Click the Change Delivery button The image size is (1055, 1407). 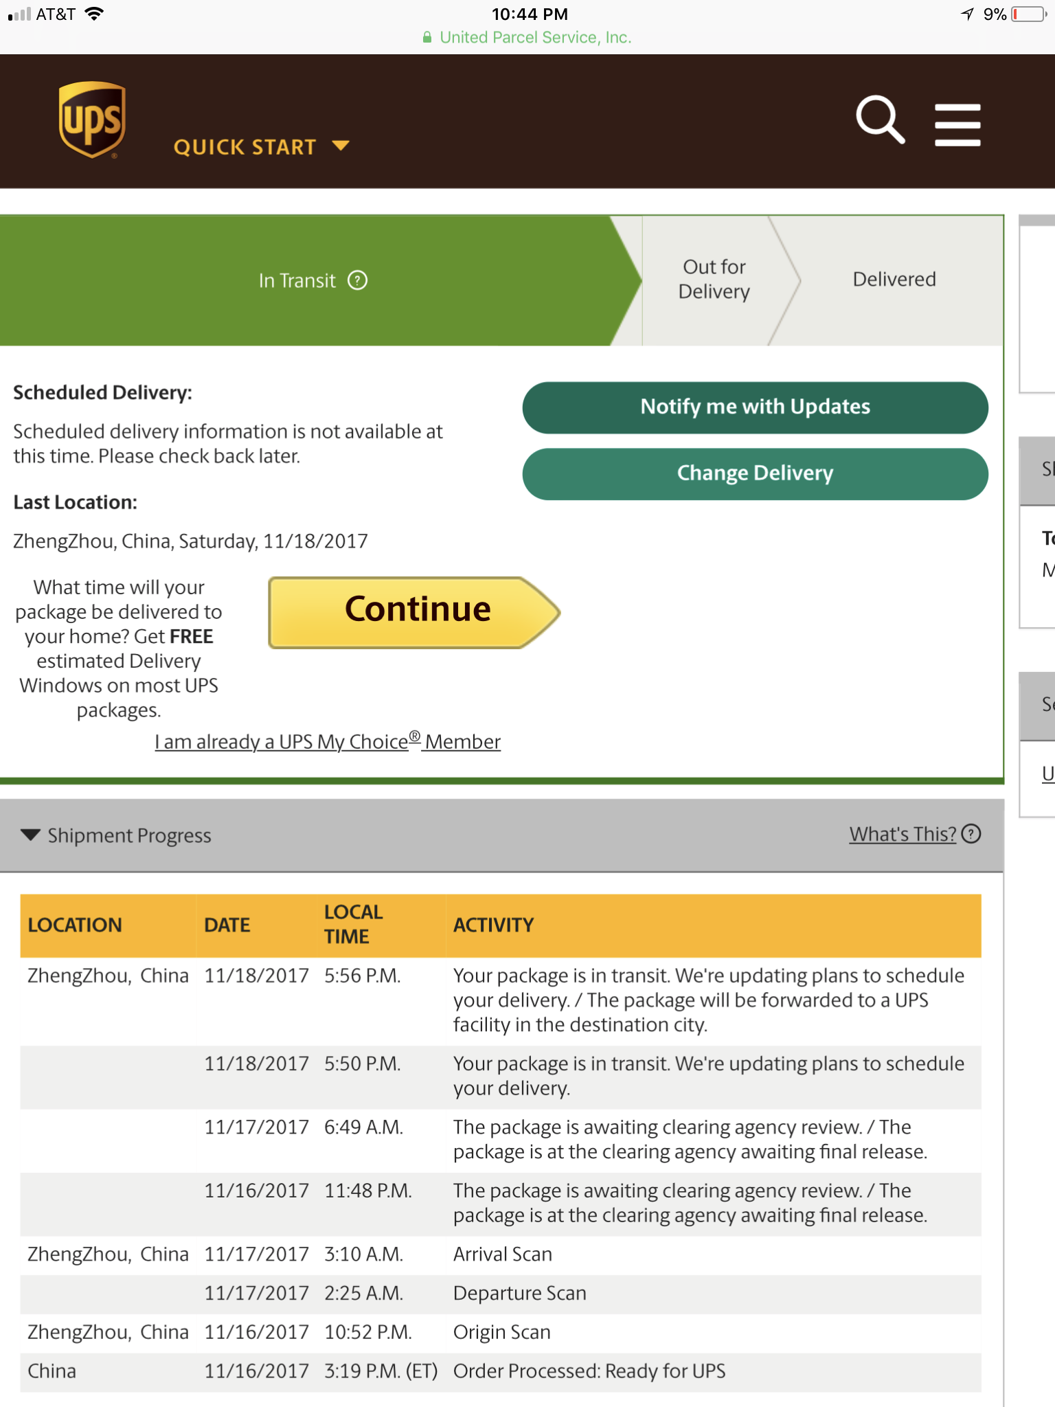755,474
